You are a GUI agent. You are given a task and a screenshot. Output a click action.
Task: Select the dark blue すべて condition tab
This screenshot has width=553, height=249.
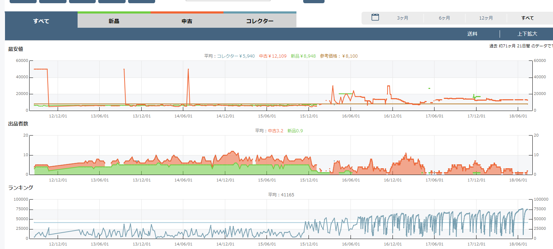(41, 21)
